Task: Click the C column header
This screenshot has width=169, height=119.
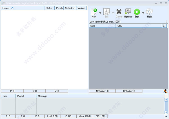Action: (164, 26)
